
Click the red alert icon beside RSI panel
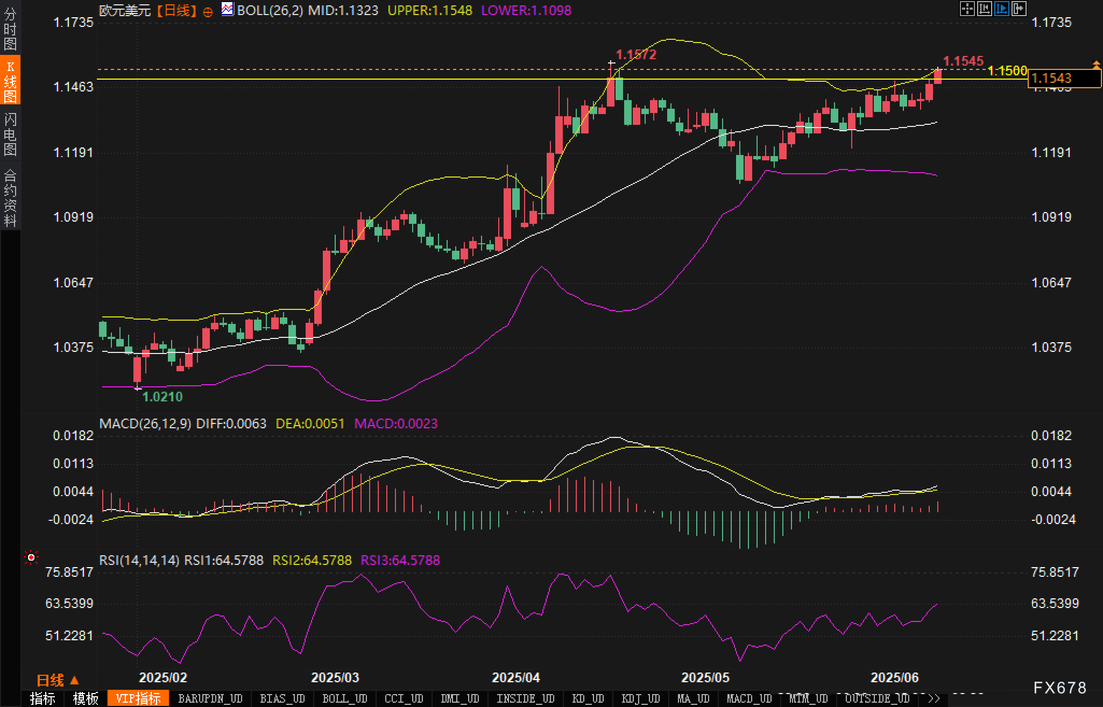(31, 557)
